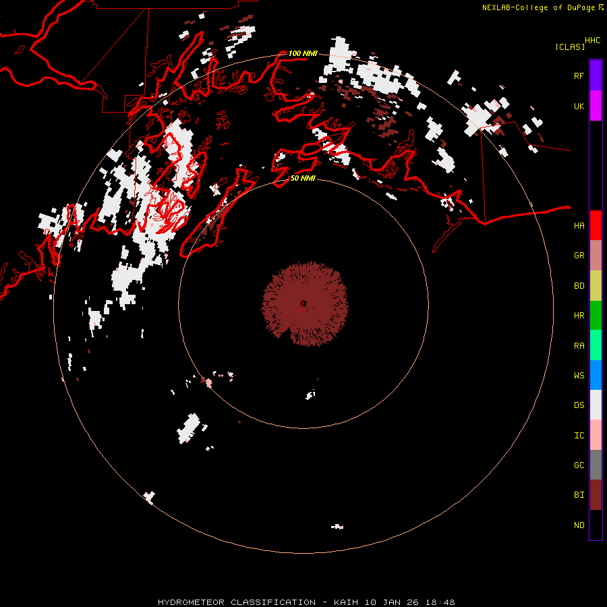The height and width of the screenshot is (607, 607).
Task: Click the HR green legend swatch
Action: coord(596,316)
